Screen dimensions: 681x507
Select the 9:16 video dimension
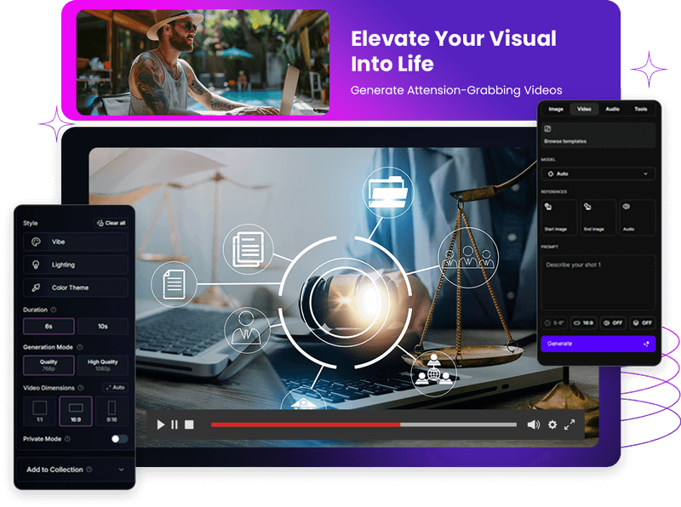tap(112, 411)
